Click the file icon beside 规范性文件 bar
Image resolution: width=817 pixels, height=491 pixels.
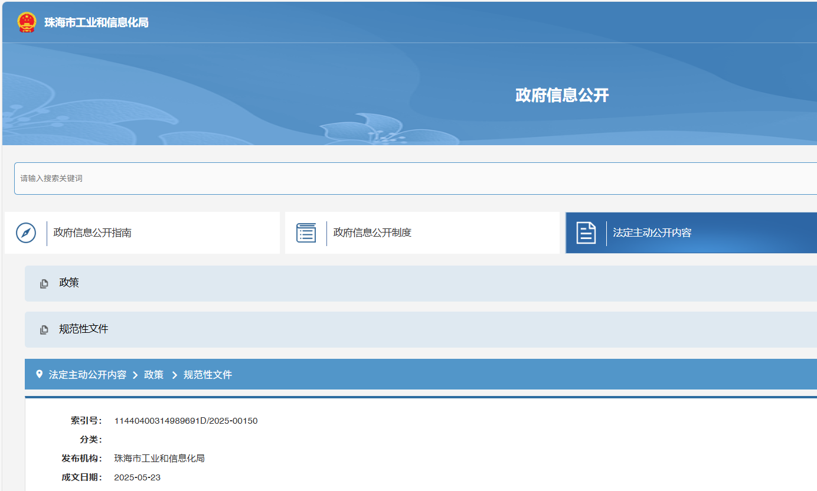pos(44,329)
